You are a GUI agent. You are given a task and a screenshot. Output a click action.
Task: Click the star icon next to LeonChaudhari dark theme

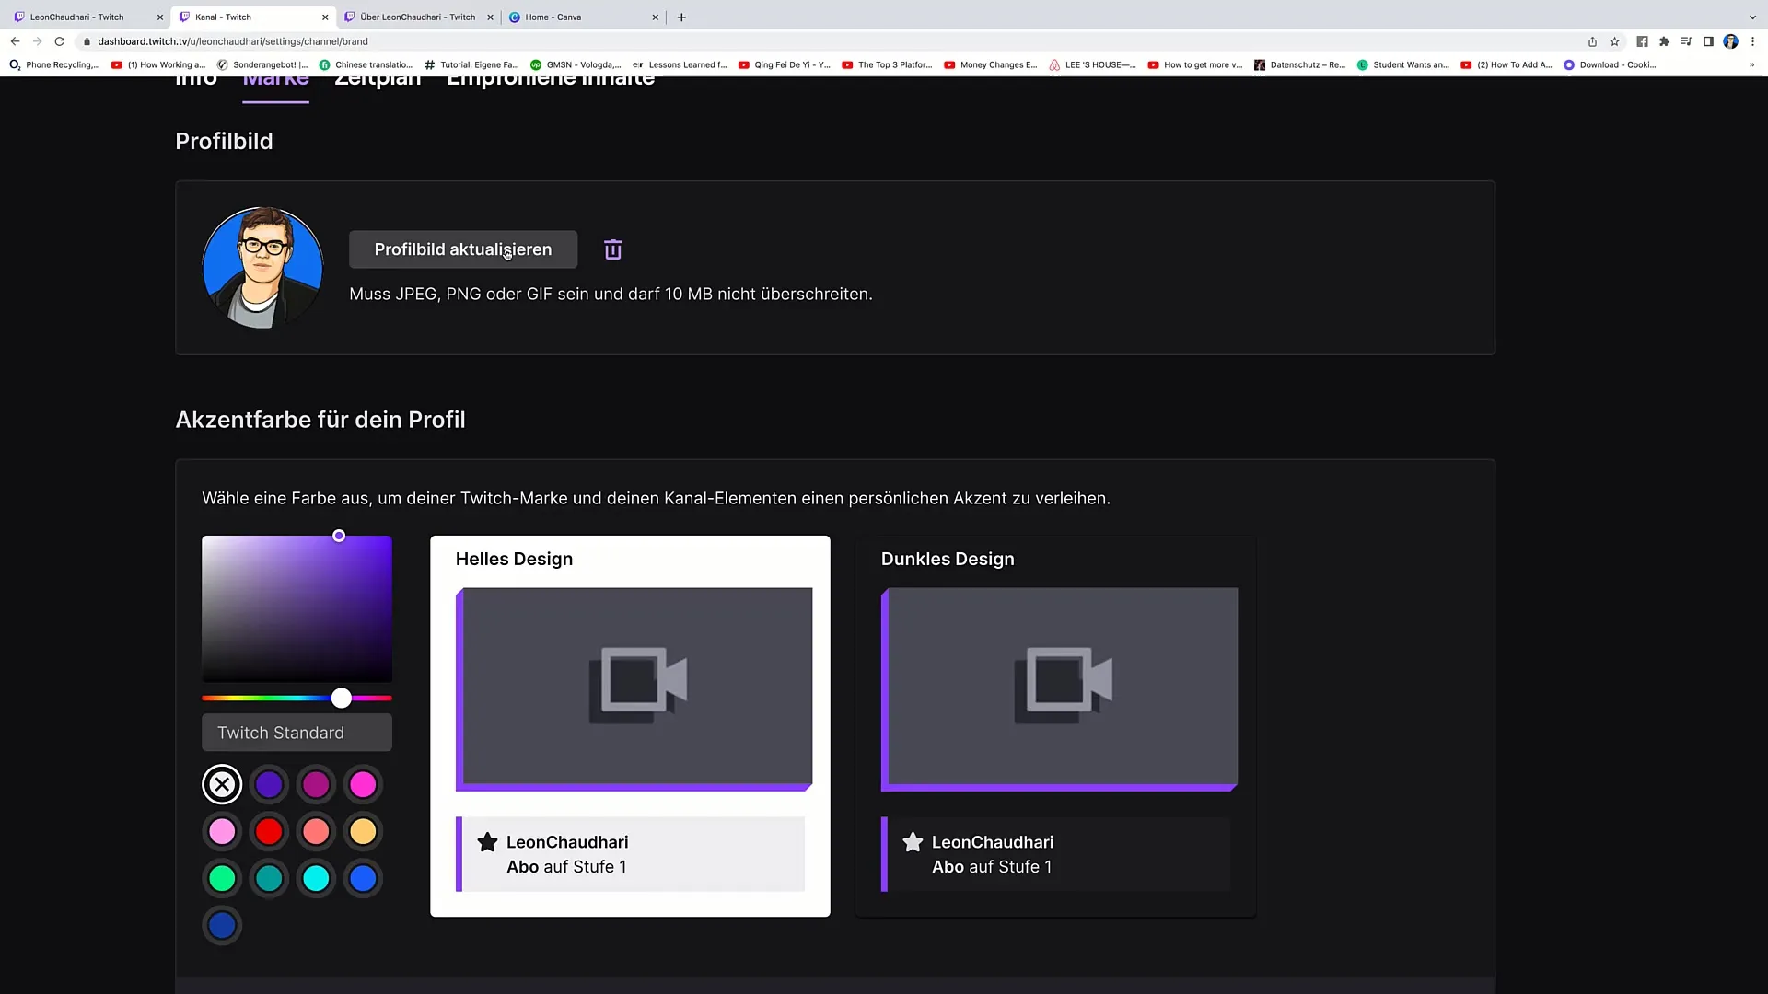point(913,841)
